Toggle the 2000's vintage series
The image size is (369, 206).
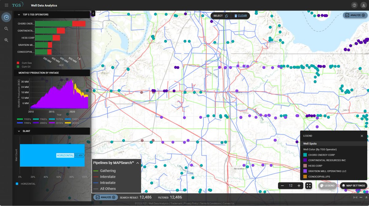click(39, 123)
